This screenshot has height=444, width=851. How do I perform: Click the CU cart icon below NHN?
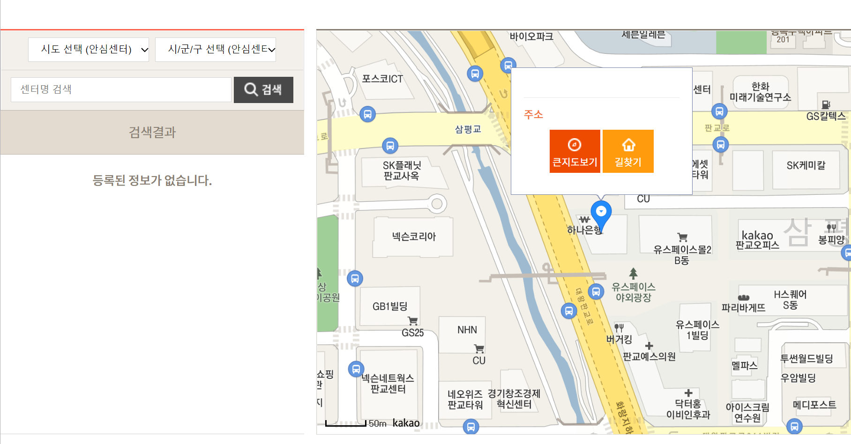[x=479, y=348]
